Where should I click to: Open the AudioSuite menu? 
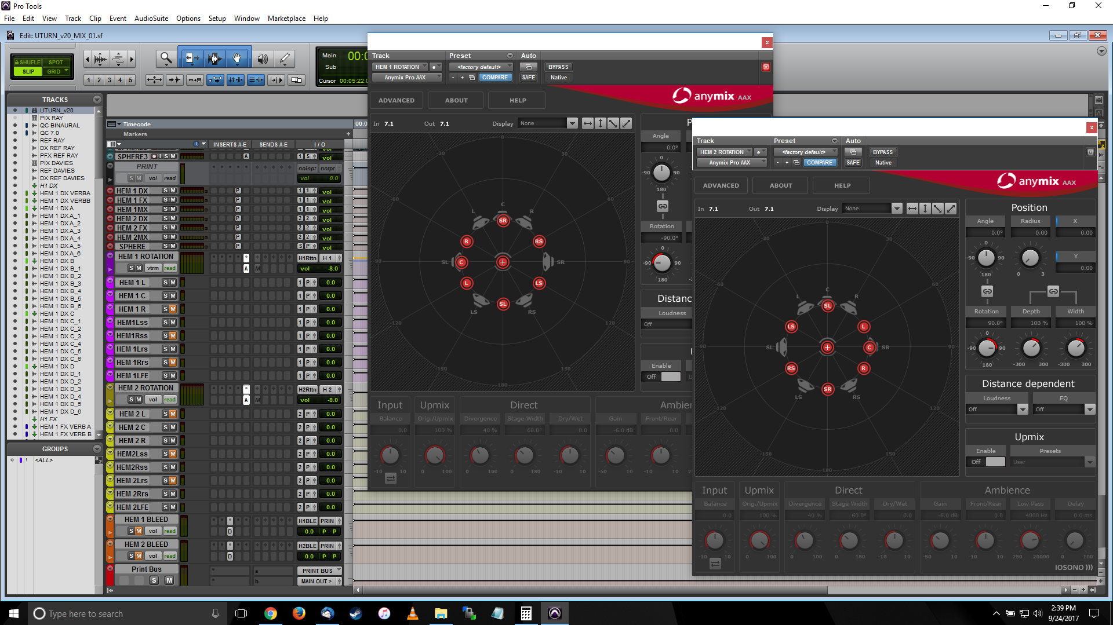pos(151,19)
